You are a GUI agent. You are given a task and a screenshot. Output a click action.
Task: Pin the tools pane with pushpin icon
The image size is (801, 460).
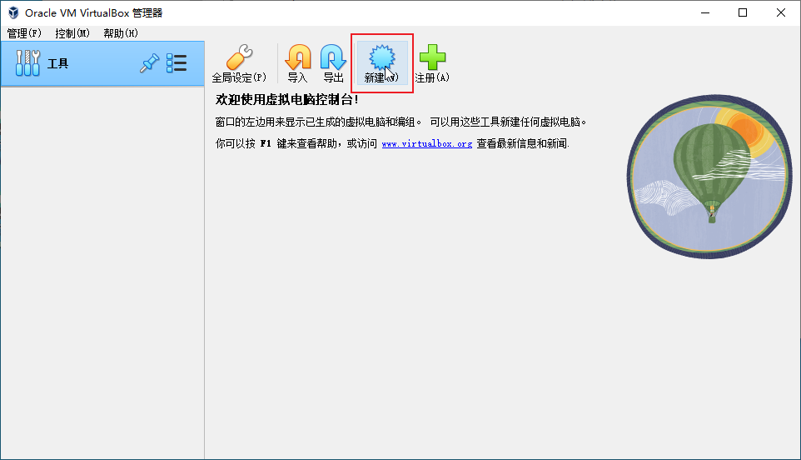coord(149,63)
